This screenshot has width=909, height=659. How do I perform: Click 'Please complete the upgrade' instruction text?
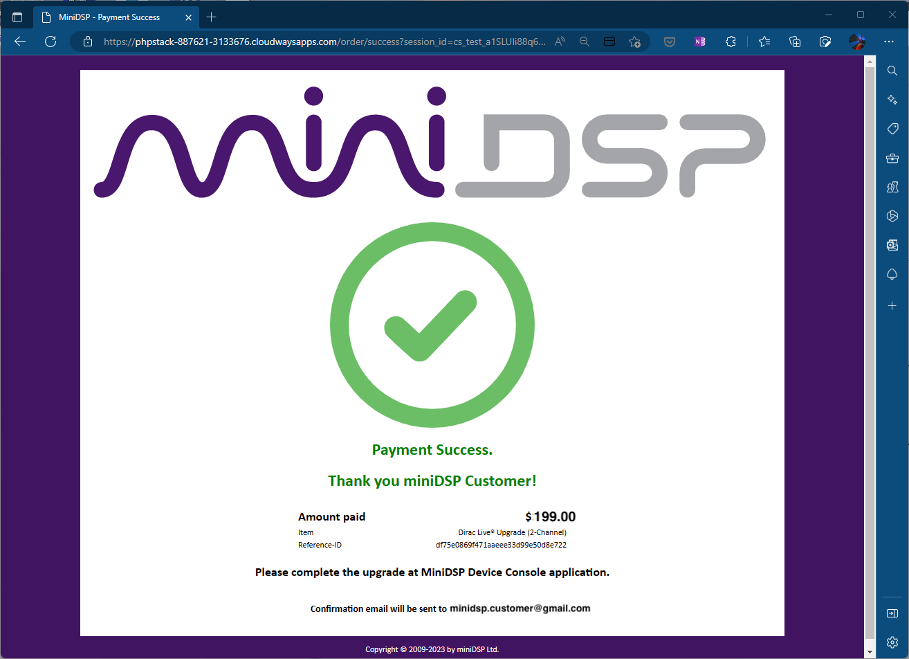click(432, 572)
